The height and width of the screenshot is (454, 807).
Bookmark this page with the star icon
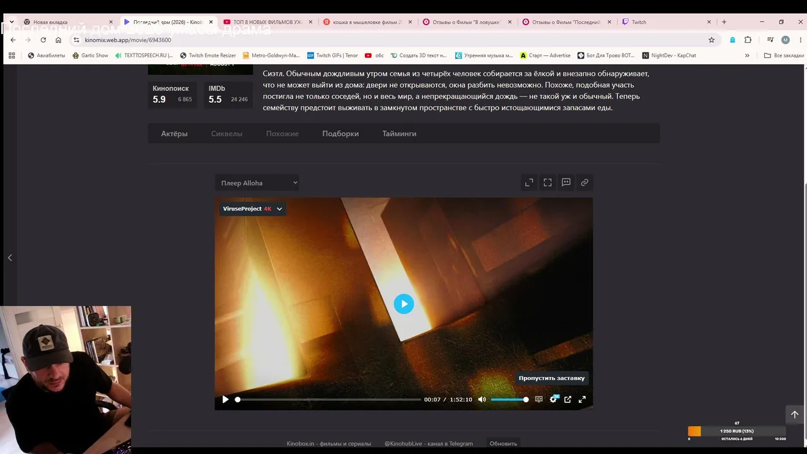click(x=712, y=40)
